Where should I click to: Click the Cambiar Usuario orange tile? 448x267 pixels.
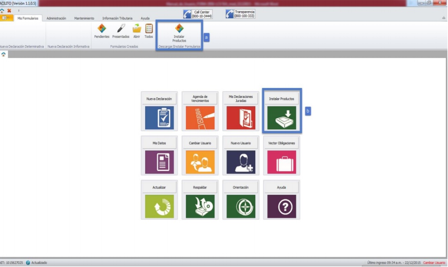coord(200,162)
